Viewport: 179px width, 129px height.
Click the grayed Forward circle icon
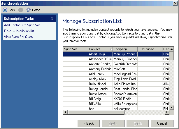click(21, 10)
